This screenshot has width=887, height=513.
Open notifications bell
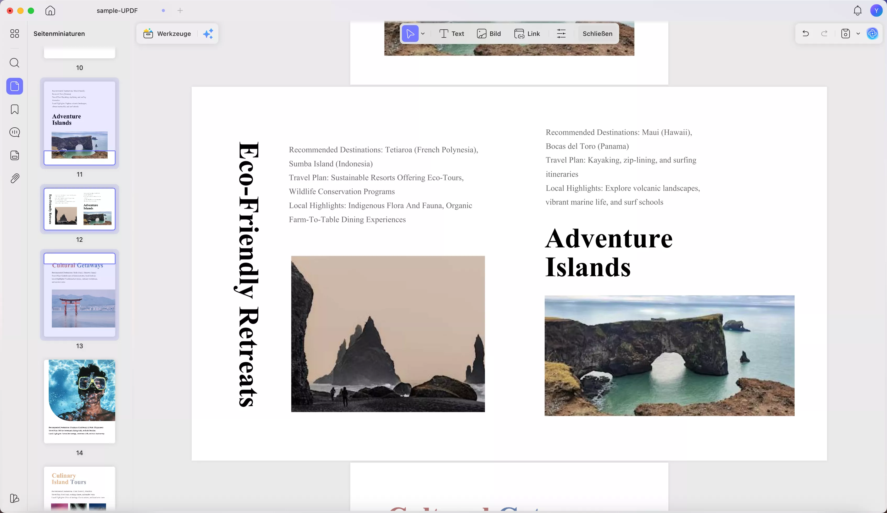tap(857, 10)
